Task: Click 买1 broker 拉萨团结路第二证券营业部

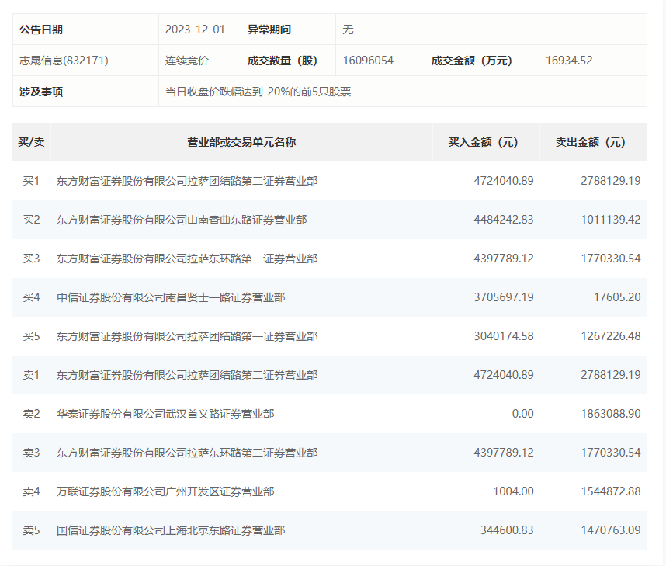Action: (x=187, y=181)
